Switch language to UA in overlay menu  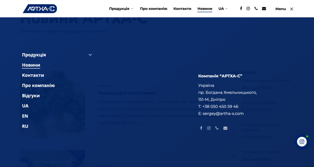click(x=25, y=106)
